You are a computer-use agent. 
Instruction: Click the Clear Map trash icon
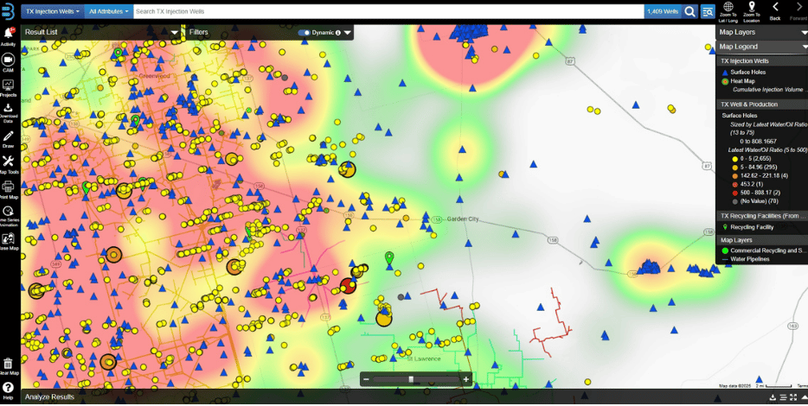coord(9,365)
